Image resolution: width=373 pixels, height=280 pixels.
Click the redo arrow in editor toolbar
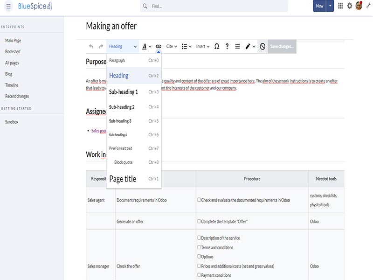point(101,47)
